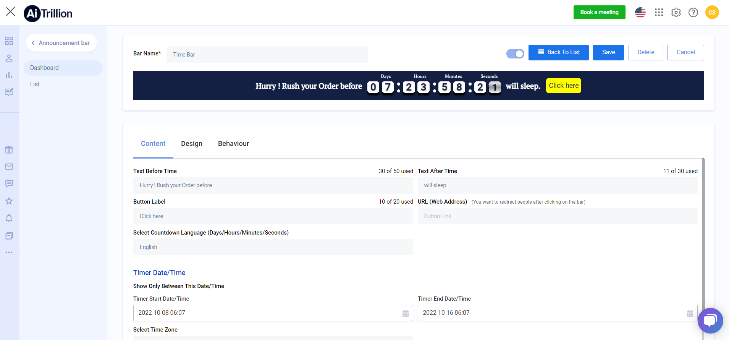Screen dimensions: 729x340
Task: Open the customers person icon in the sidebar
Action: click(9, 58)
